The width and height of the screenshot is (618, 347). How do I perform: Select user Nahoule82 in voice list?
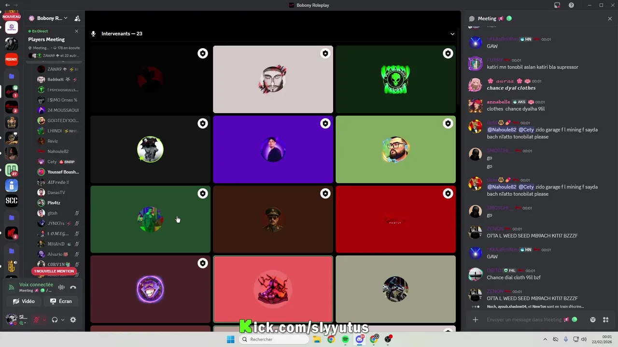click(x=58, y=151)
